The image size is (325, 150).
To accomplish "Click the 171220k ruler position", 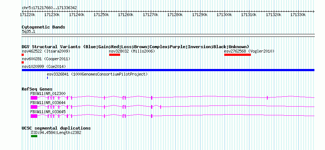I will tap(27, 15).
